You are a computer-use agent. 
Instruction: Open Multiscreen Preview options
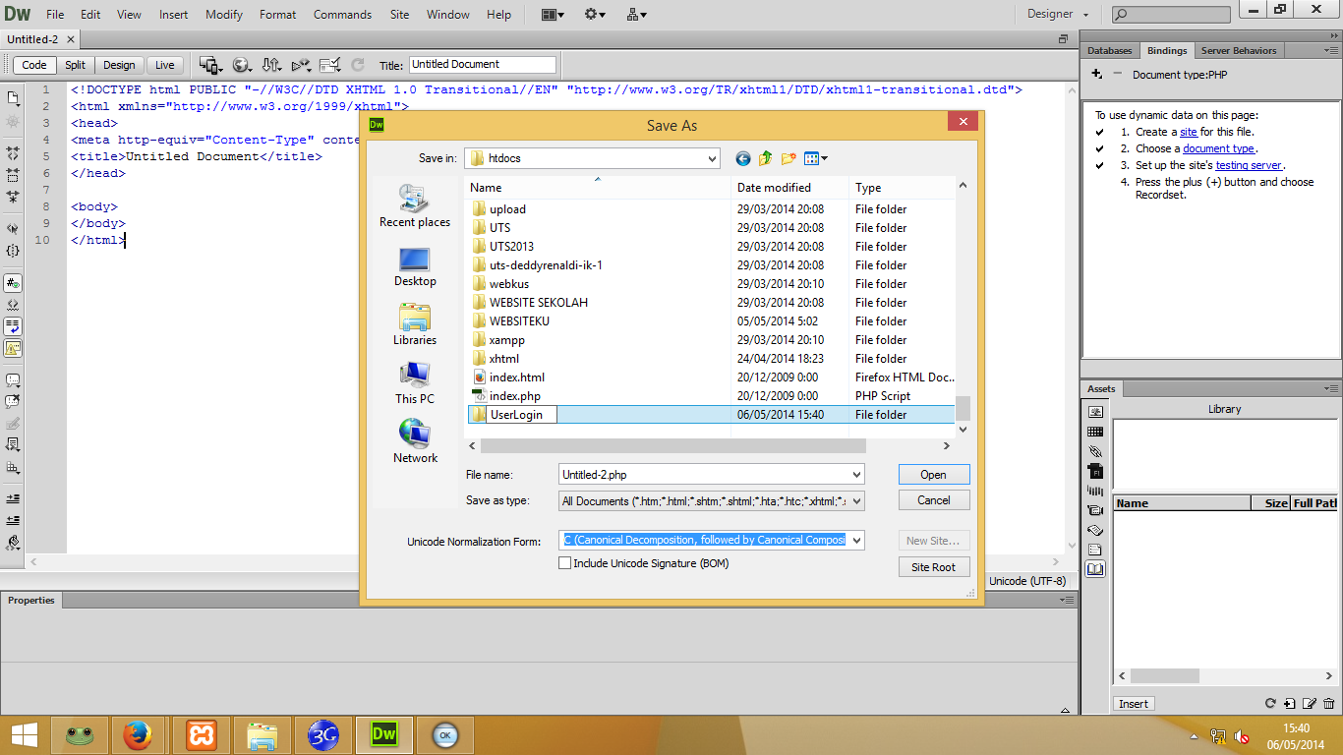pos(209,64)
